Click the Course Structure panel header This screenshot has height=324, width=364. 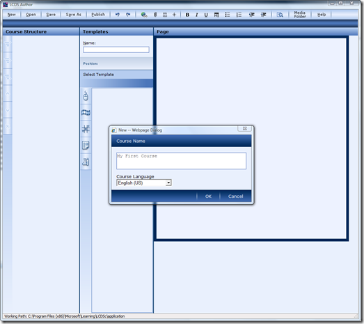click(41, 32)
